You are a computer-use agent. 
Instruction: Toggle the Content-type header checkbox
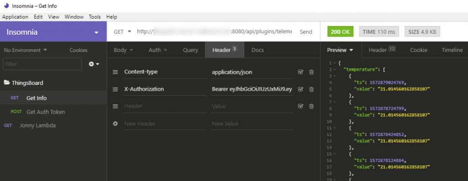tap(301, 72)
